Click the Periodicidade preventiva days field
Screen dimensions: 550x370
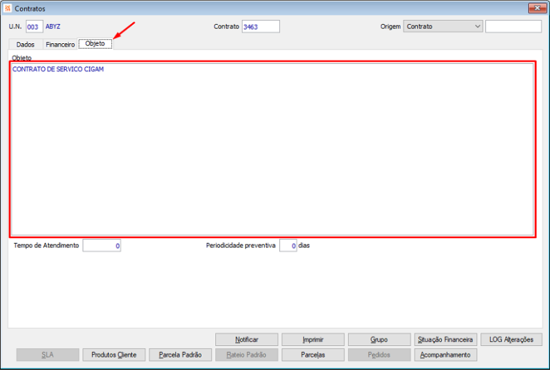click(x=288, y=246)
